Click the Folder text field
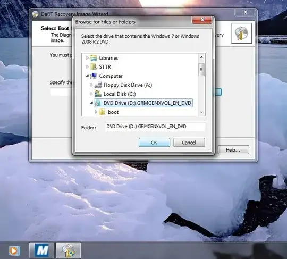287x259 pixels. pos(155,127)
